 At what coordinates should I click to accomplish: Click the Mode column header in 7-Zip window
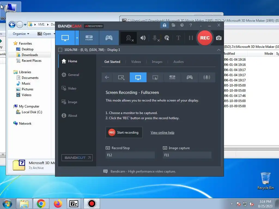pos(268,54)
